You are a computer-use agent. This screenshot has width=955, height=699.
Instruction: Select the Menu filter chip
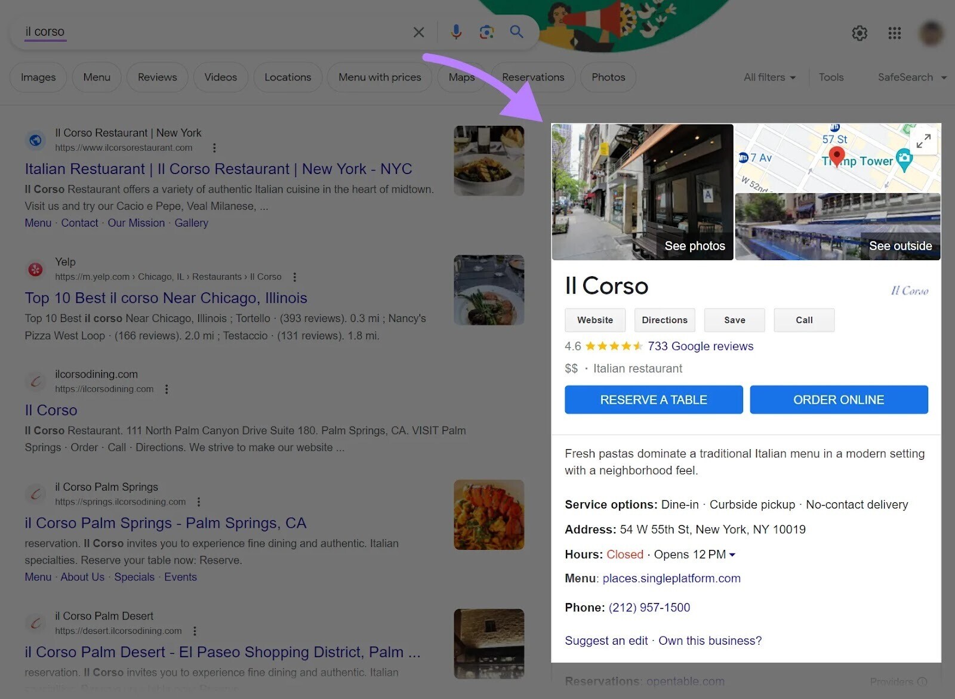click(x=97, y=77)
